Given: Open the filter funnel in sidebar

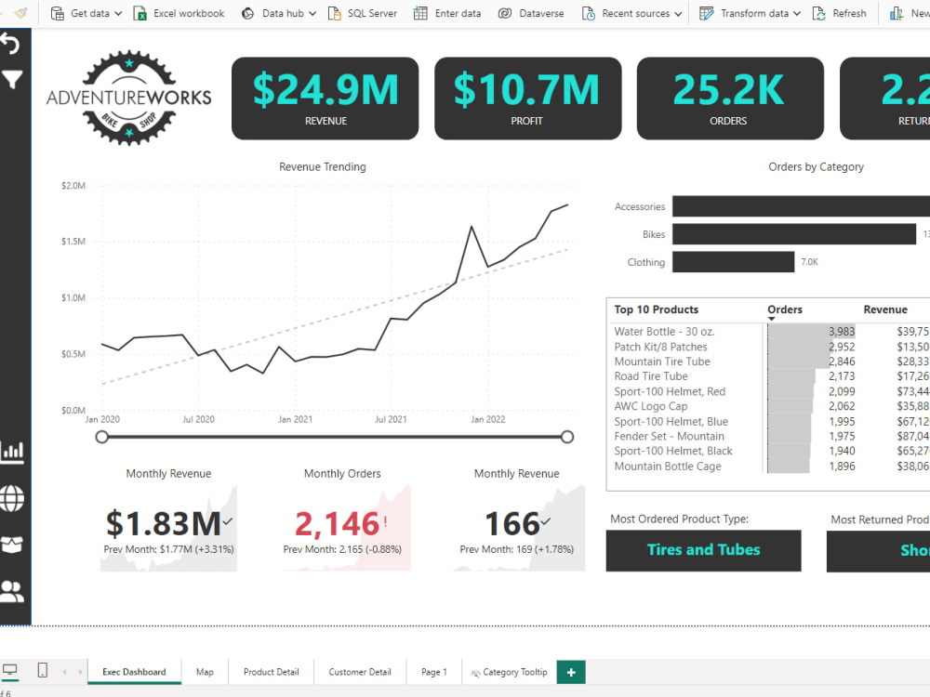Looking at the screenshot, I should click(12, 79).
